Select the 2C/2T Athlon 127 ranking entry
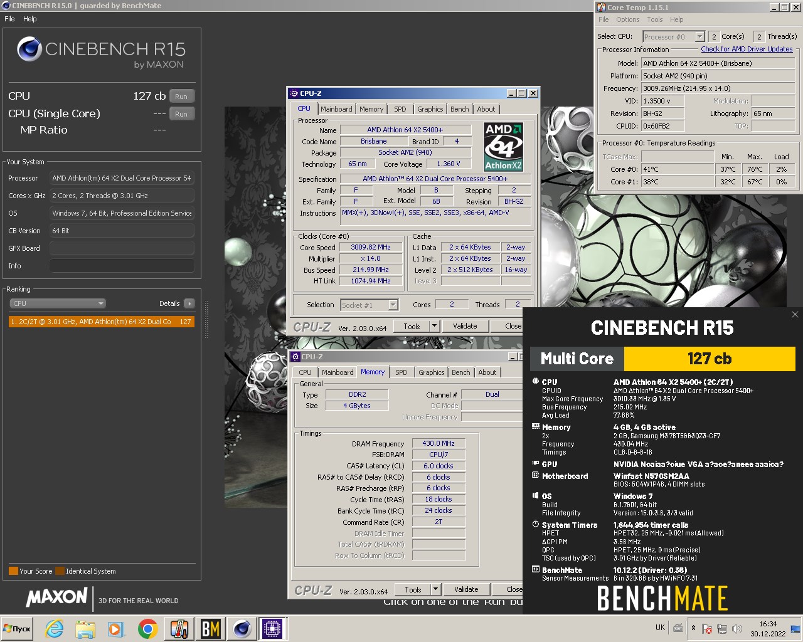The image size is (803, 642). [102, 322]
